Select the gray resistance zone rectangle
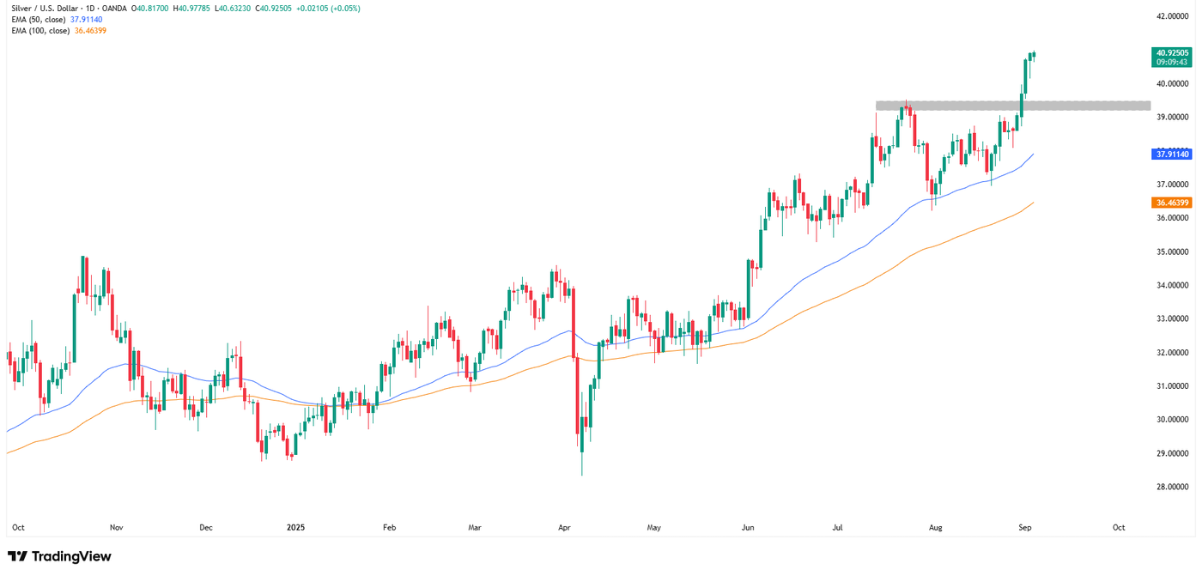The image size is (1202, 576). [x=1013, y=106]
